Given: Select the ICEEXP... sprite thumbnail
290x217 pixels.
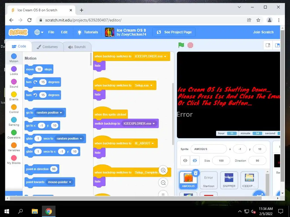Looking at the screenshot, I should [x=249, y=180].
